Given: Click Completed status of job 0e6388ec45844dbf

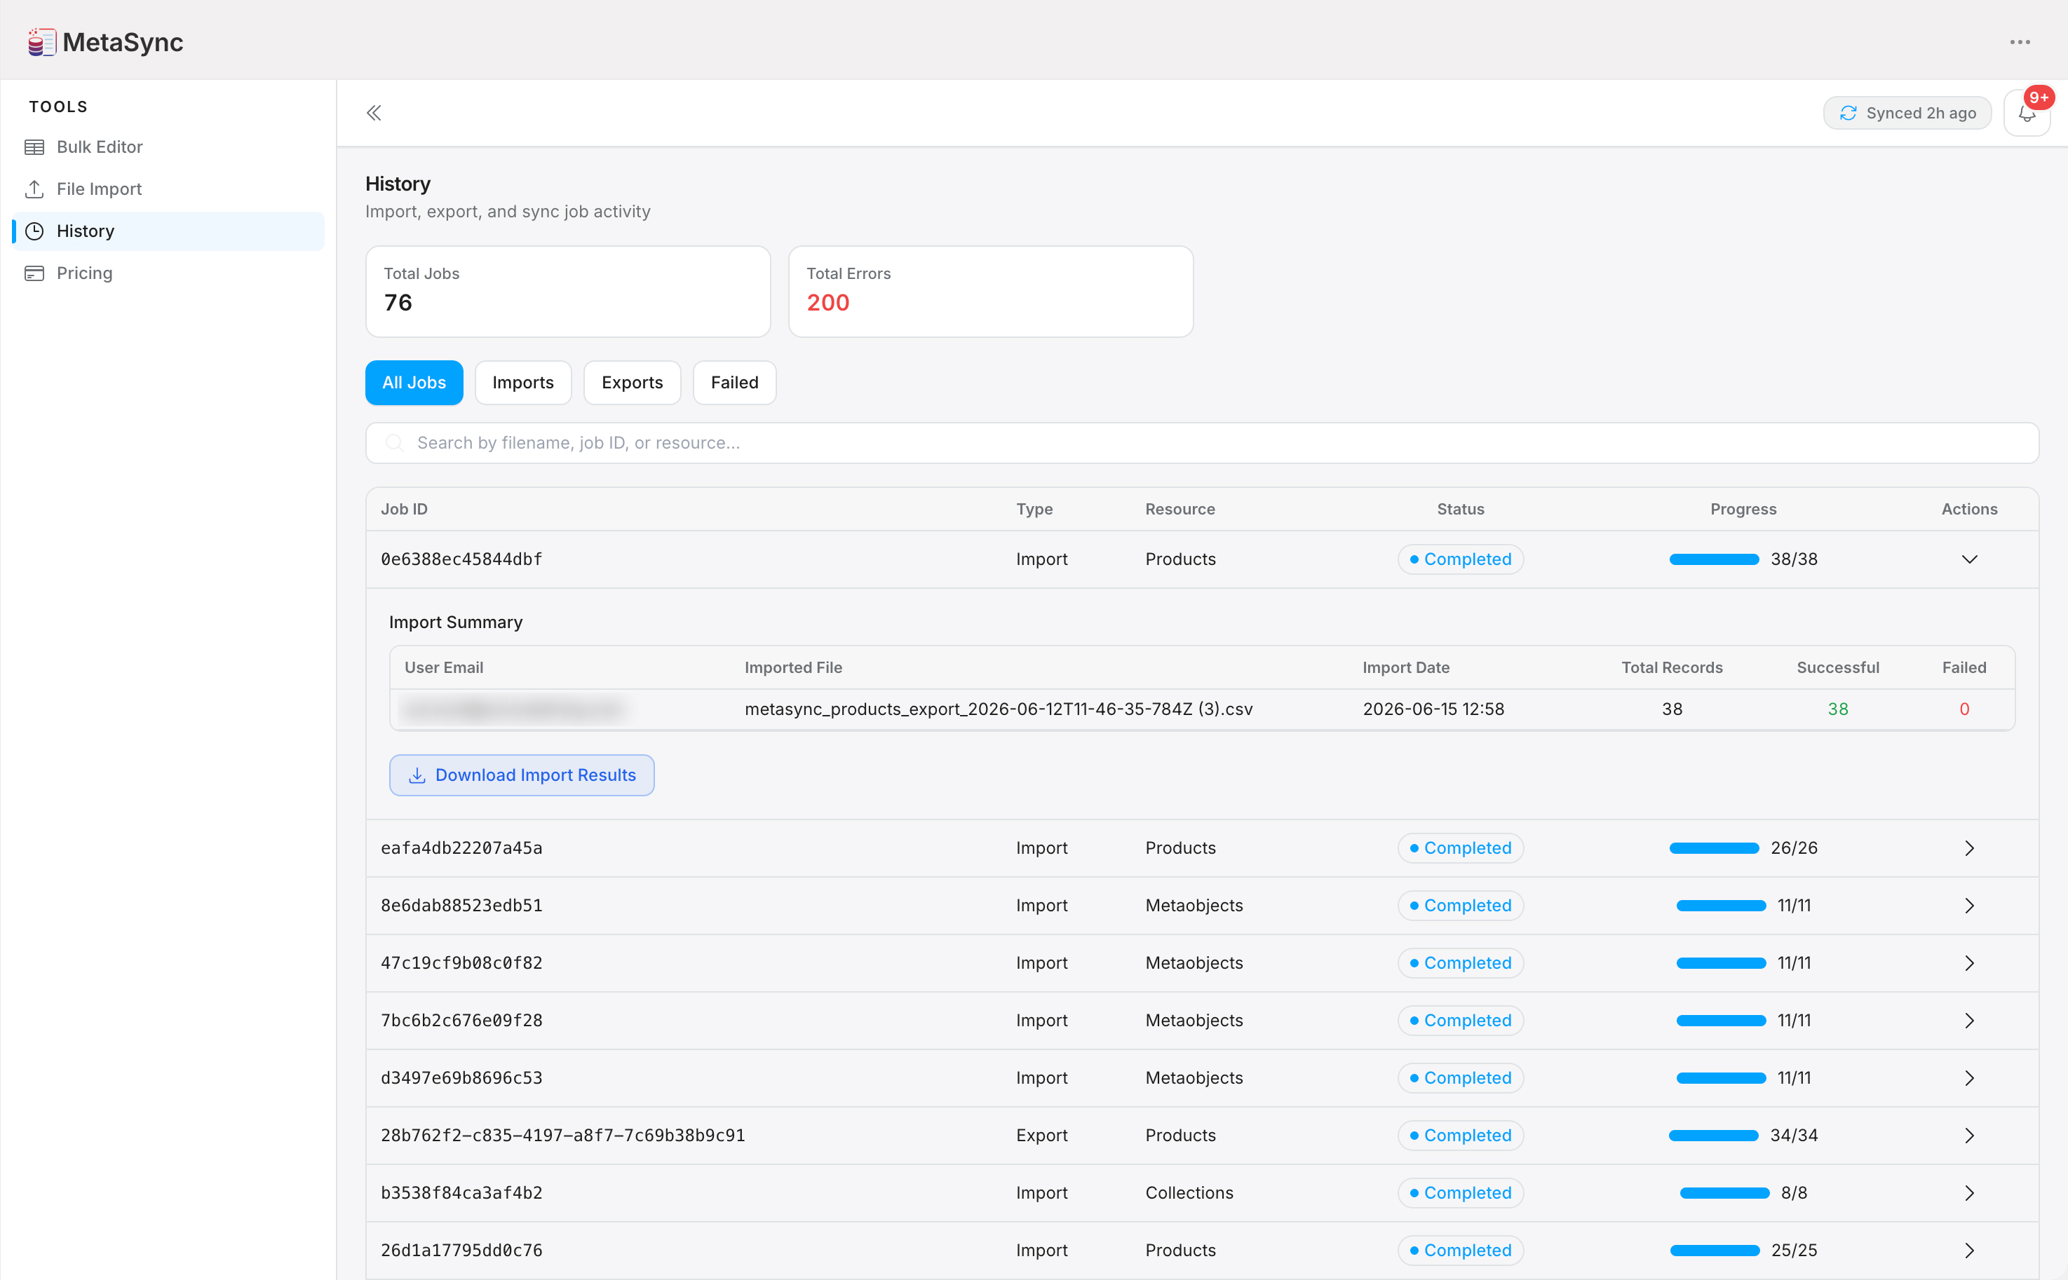Looking at the screenshot, I should click(1460, 559).
